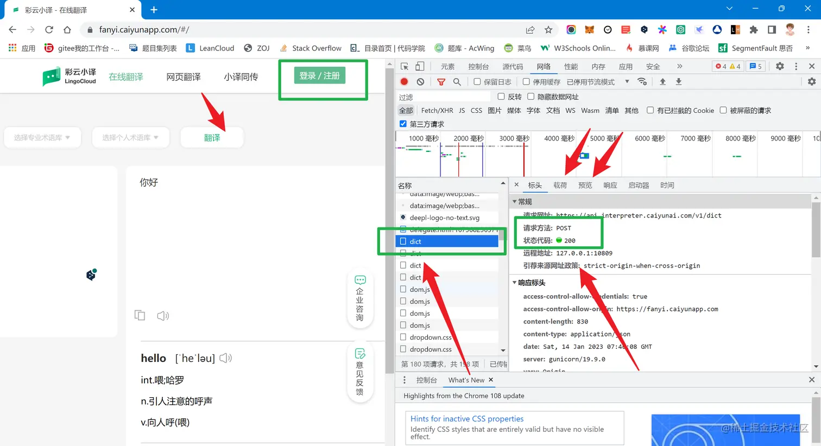Open network search magnifier icon
The width and height of the screenshot is (821, 446).
(x=457, y=82)
